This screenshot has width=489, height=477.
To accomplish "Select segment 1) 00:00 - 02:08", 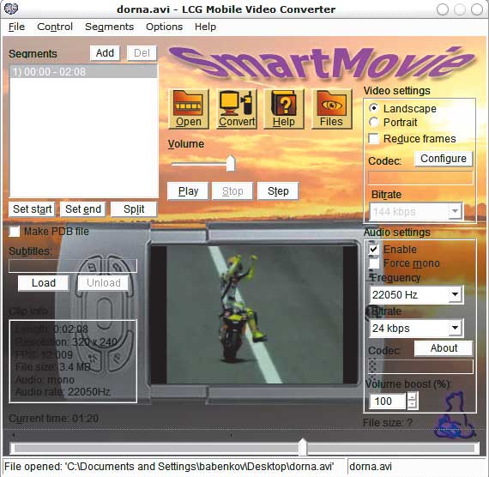I will pyautogui.click(x=83, y=72).
